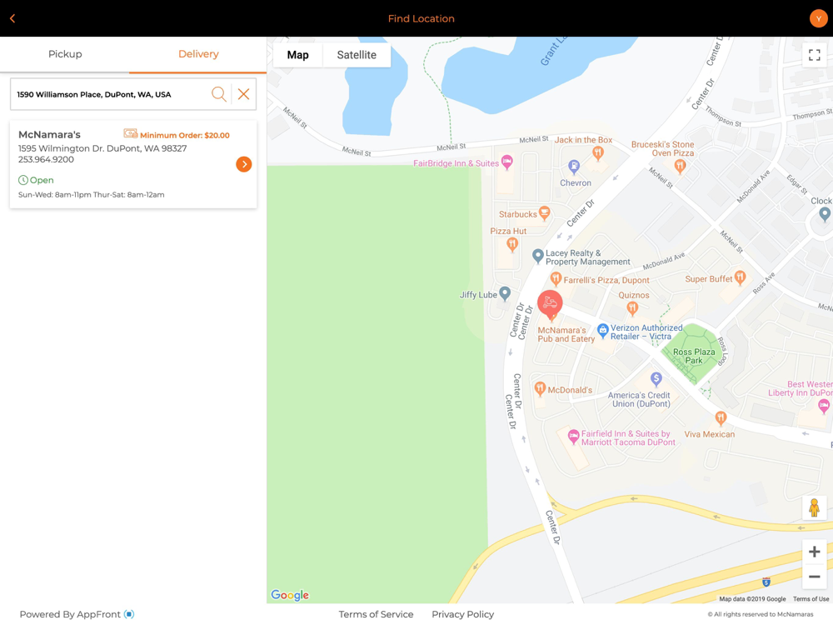Toggle fullscreen map view
The image size is (833, 625).
point(814,55)
